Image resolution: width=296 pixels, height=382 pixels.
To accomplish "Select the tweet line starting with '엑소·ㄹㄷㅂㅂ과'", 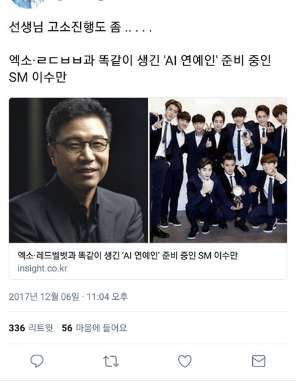I will click(140, 61).
